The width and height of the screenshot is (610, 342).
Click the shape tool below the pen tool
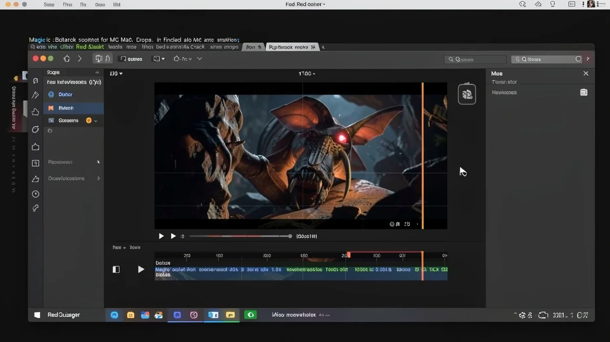(35, 112)
